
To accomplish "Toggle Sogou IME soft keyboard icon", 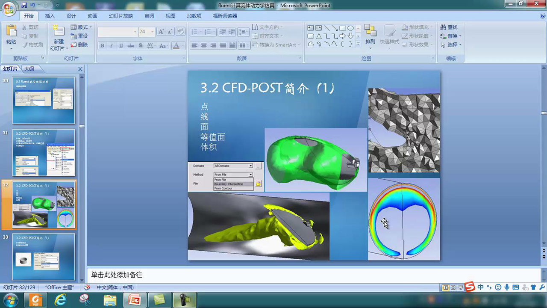I will click(x=515, y=287).
